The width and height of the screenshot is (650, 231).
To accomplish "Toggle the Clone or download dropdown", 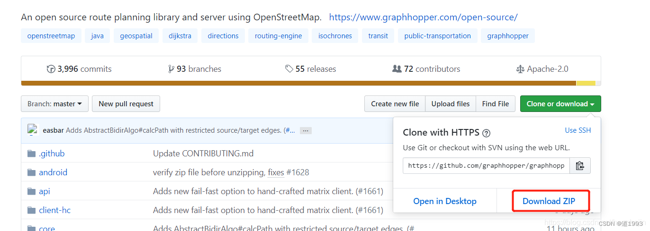I will click(x=560, y=104).
